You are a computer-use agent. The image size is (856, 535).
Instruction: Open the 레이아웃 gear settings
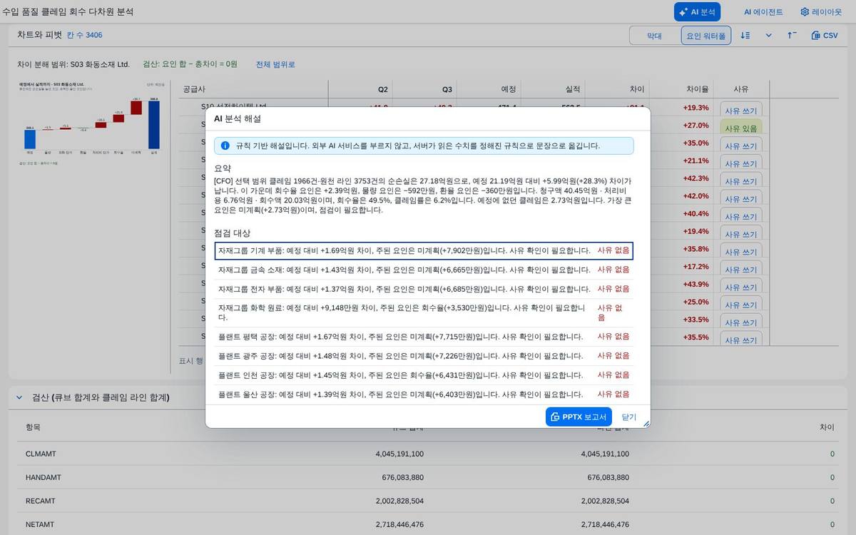[821, 11]
